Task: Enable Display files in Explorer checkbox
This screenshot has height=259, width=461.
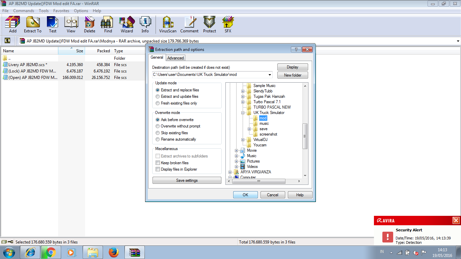Action: point(158,169)
